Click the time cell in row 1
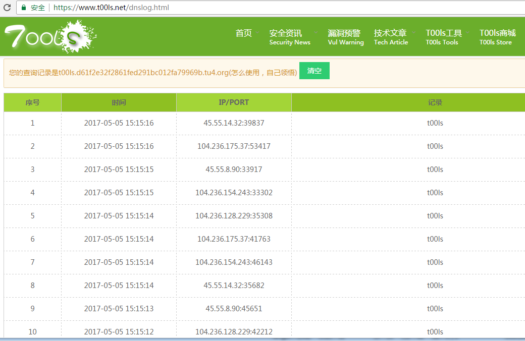Viewport: 525px width, 341px height. pos(119,123)
